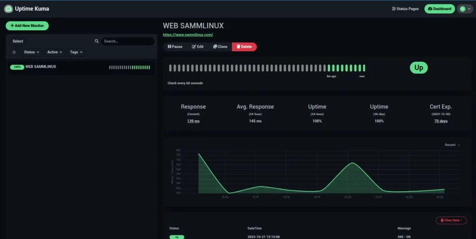Open the Active filter dropdown

tap(55, 52)
